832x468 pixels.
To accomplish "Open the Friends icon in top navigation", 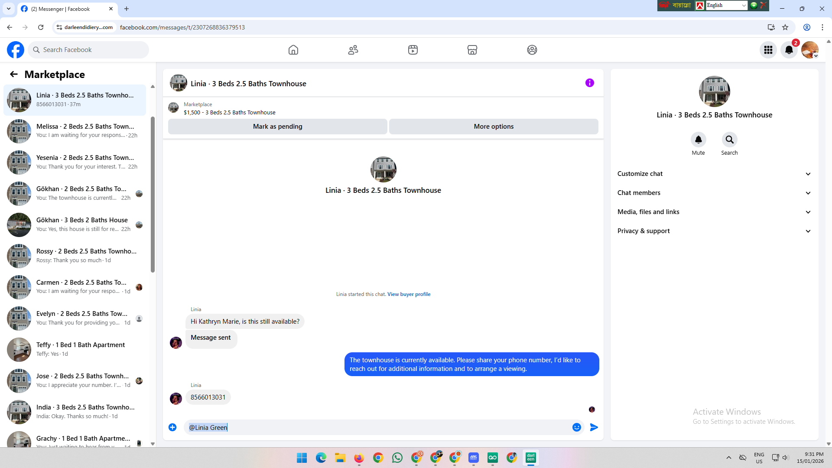I will (353, 50).
